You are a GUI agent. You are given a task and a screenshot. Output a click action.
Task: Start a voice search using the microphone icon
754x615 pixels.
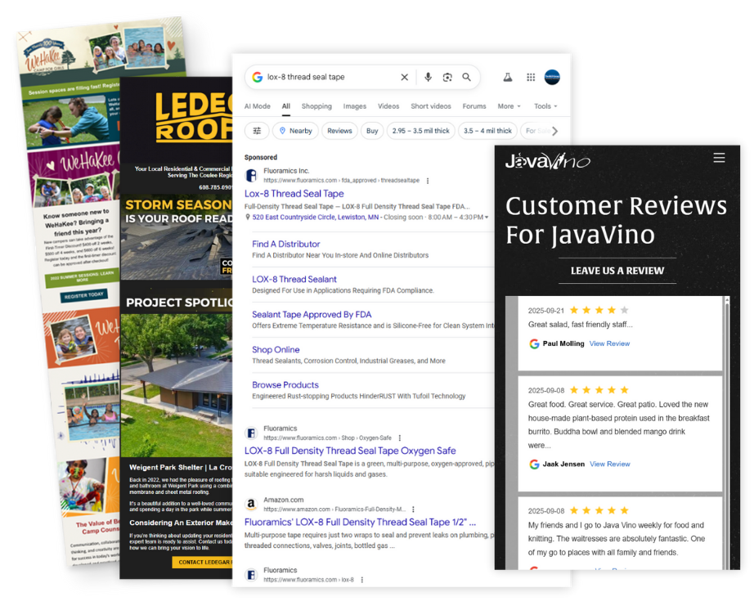428,76
